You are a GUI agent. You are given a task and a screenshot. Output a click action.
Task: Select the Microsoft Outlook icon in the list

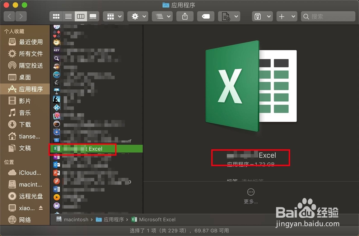(56, 164)
